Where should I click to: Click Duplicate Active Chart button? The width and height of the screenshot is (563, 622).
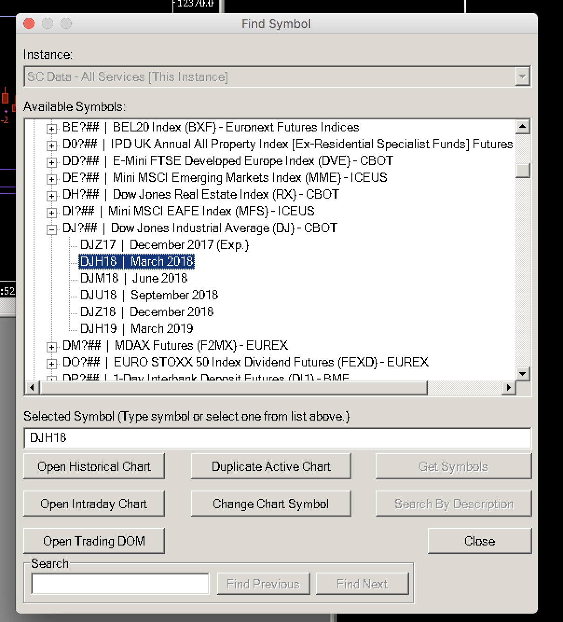pos(271,466)
